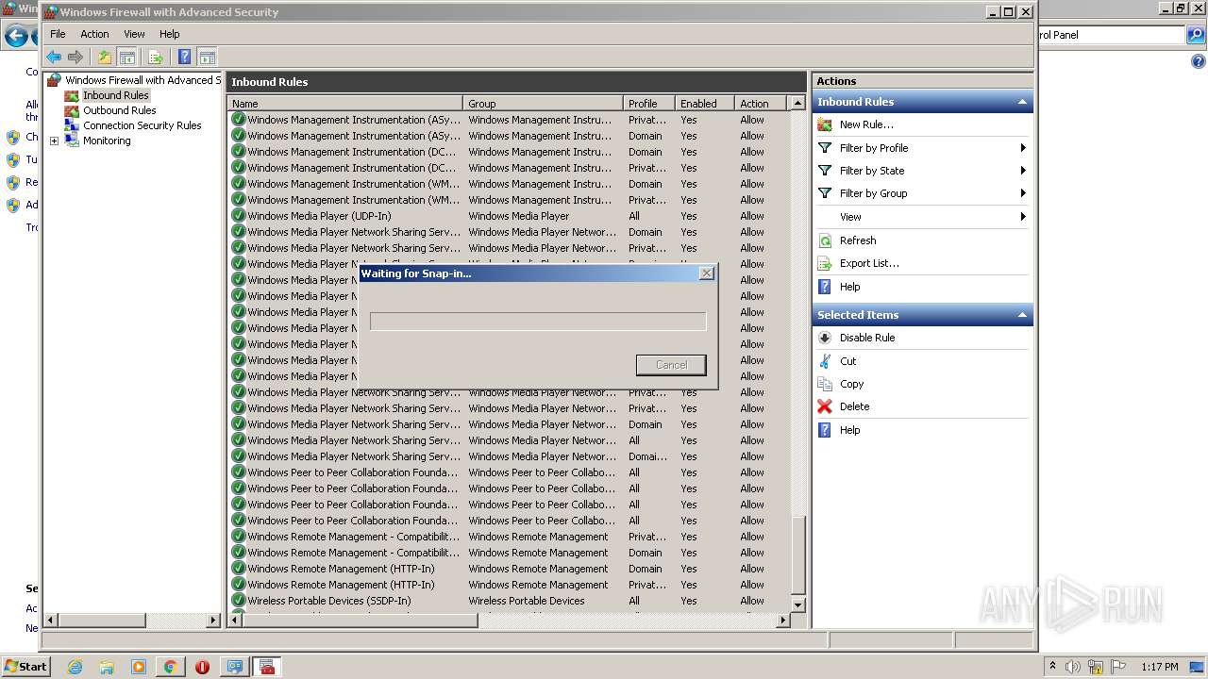Select Outbound Rules in the tree
This screenshot has height=679, width=1208.
(x=119, y=110)
